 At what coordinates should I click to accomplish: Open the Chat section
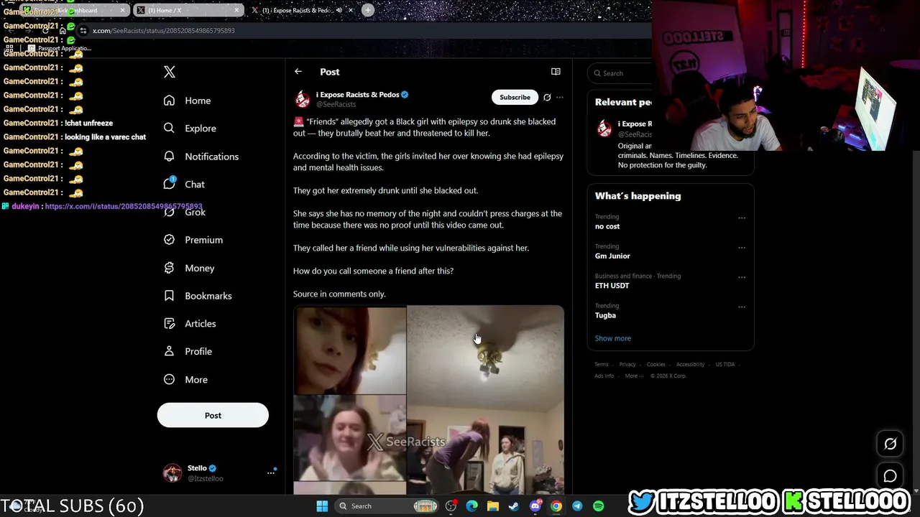point(184,185)
